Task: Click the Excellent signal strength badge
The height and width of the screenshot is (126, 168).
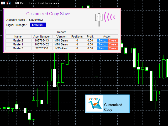Action: (38, 25)
